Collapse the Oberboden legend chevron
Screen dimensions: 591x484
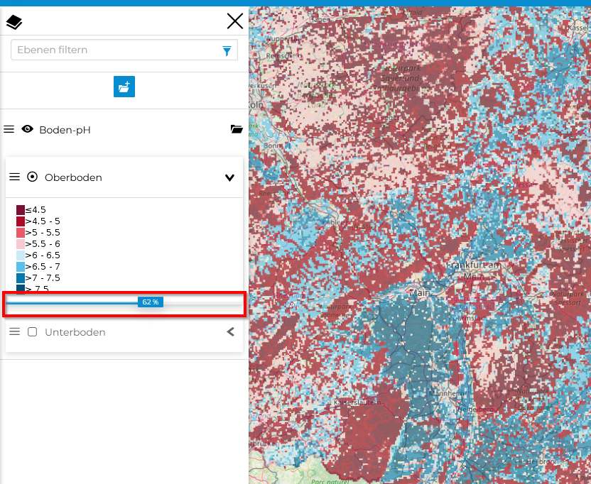(x=229, y=177)
